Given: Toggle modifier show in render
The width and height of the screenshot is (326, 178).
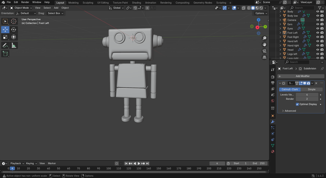Looking at the screenshot, I should pyautogui.click(x=308, y=83).
